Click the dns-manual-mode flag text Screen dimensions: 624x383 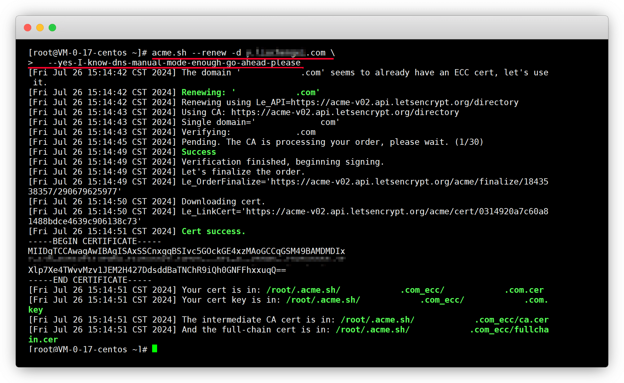pyautogui.click(x=174, y=63)
